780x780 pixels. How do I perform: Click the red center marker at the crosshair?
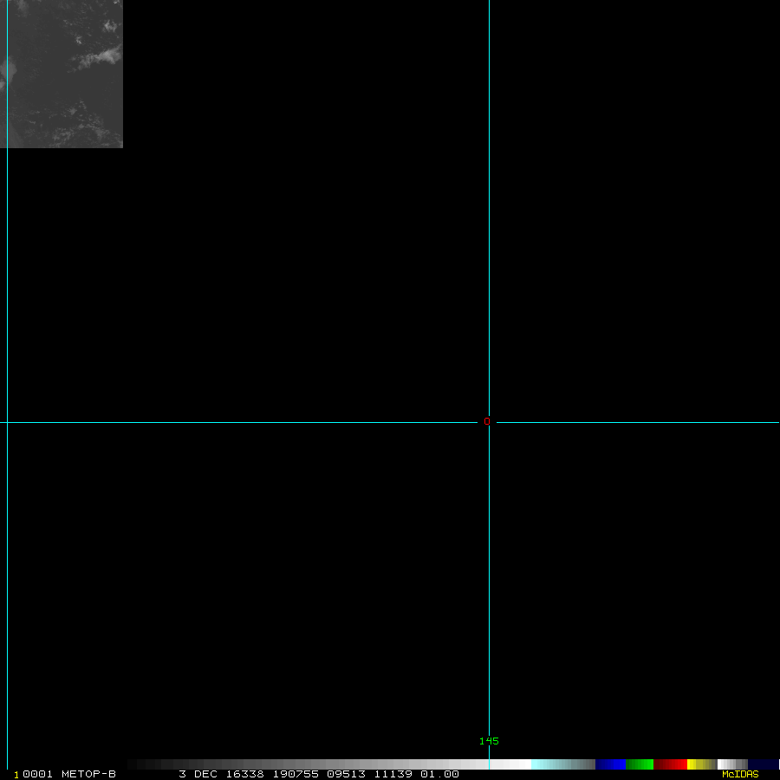pyautogui.click(x=486, y=421)
